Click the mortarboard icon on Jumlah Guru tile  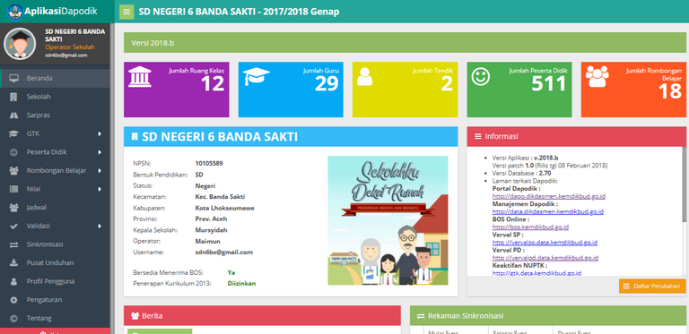point(257,76)
